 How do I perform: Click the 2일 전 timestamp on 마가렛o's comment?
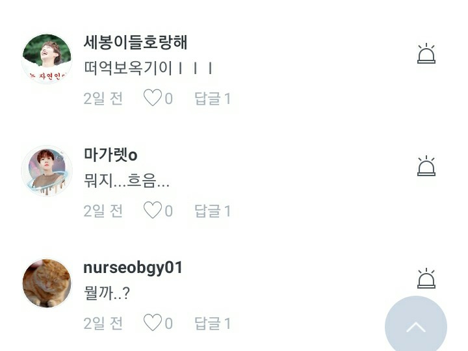[x=103, y=211]
